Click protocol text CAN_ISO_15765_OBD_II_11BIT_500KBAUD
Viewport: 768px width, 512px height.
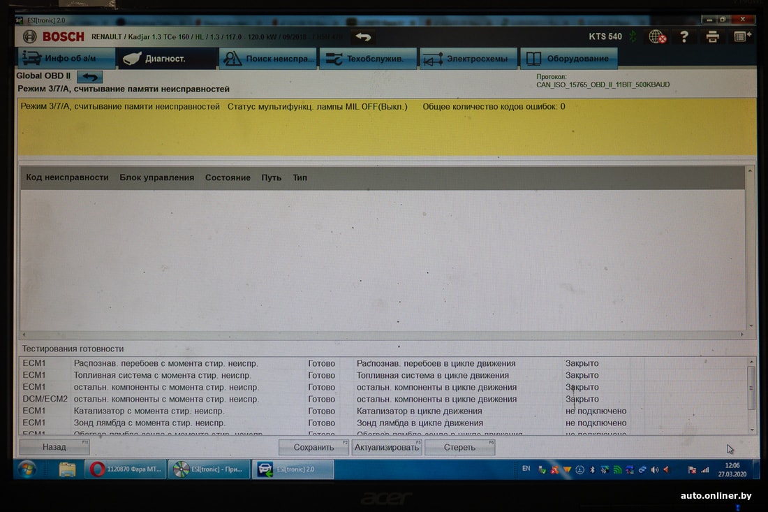click(603, 85)
